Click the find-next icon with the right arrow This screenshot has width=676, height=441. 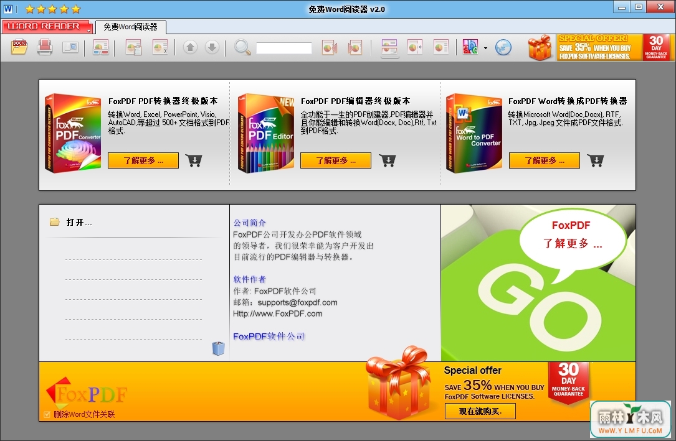click(x=355, y=47)
